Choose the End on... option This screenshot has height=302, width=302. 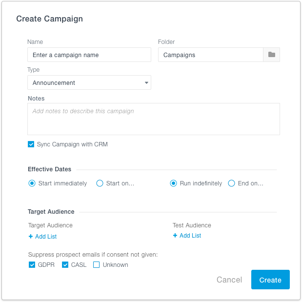[231, 183]
